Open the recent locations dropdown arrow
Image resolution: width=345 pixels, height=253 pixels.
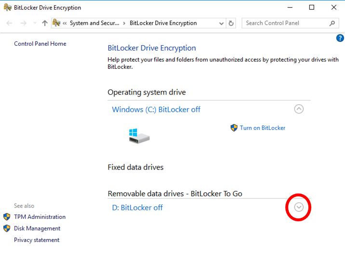[x=34, y=23]
